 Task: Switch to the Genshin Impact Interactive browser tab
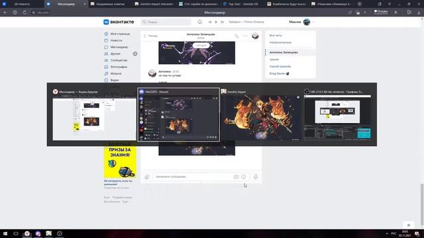click(154, 4)
